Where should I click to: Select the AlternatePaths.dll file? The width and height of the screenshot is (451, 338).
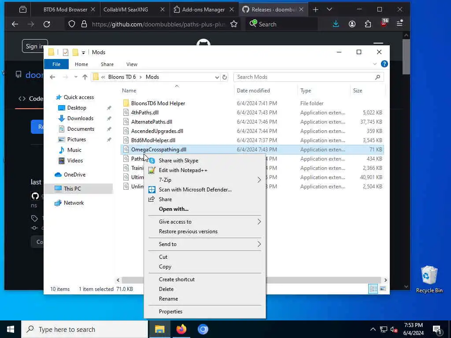(x=152, y=122)
